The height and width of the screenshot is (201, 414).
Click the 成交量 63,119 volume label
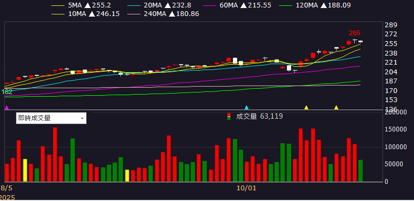click(x=259, y=116)
